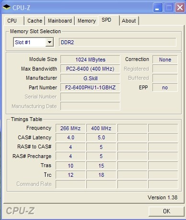Click the Trc value 12
Viewport: 186px width, 220px height.
coord(70,175)
